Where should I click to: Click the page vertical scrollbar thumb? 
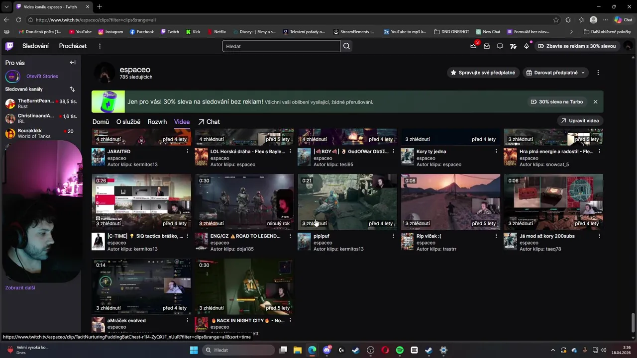tap(633, 323)
